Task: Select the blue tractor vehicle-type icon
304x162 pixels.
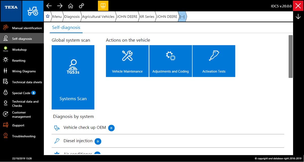Action: [33, 11]
